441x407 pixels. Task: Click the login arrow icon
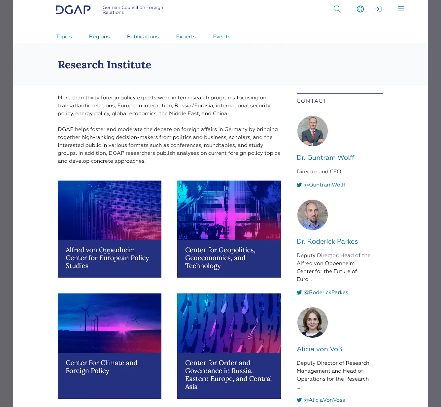378,9
